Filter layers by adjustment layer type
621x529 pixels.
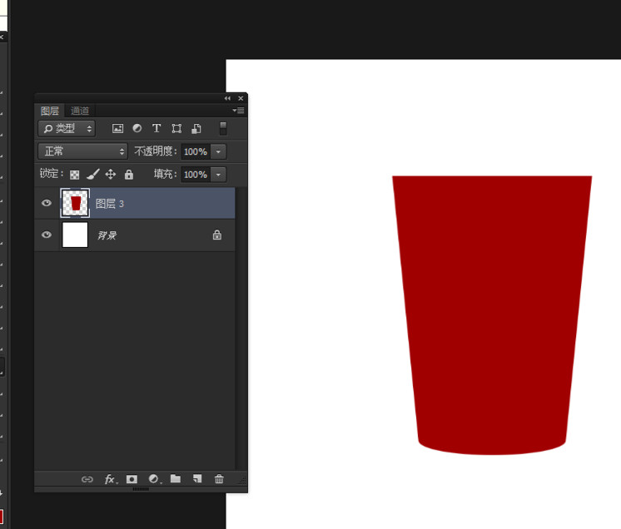point(137,129)
